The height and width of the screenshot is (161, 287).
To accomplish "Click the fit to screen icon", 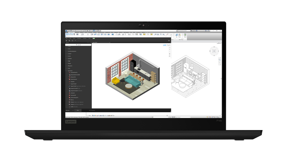I will (x=169, y=48).
